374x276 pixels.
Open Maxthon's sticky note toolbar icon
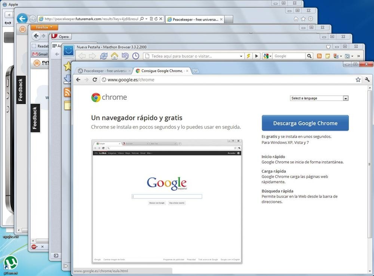pos(328,56)
